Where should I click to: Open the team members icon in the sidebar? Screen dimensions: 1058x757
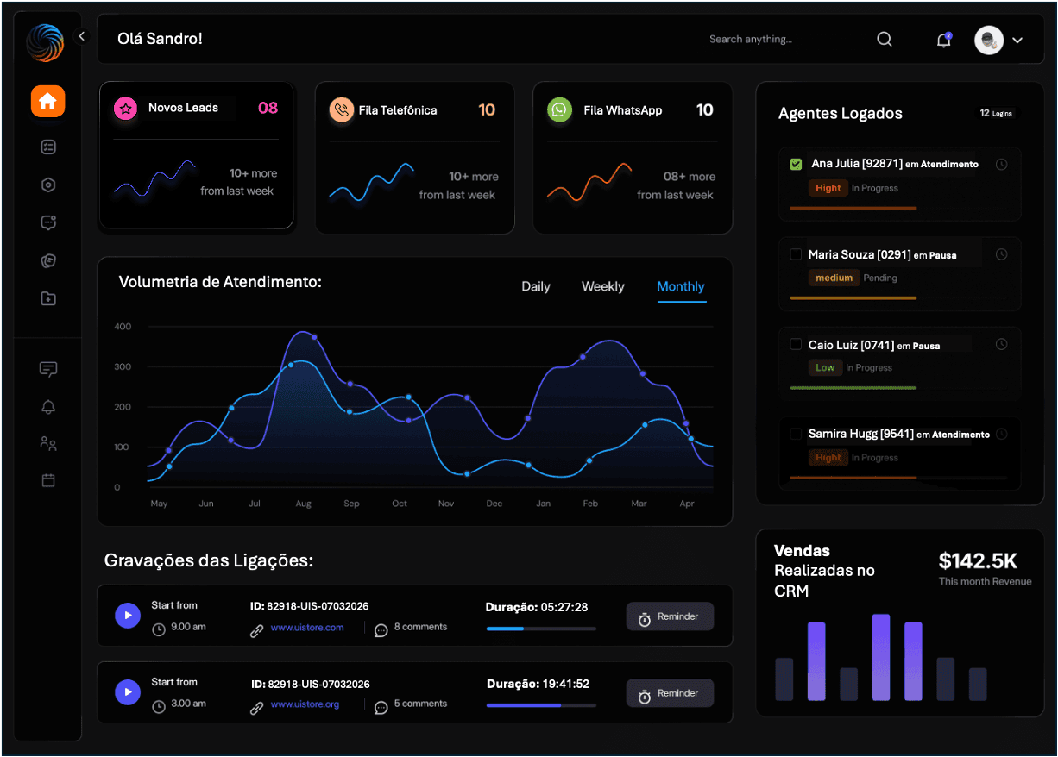coord(47,443)
